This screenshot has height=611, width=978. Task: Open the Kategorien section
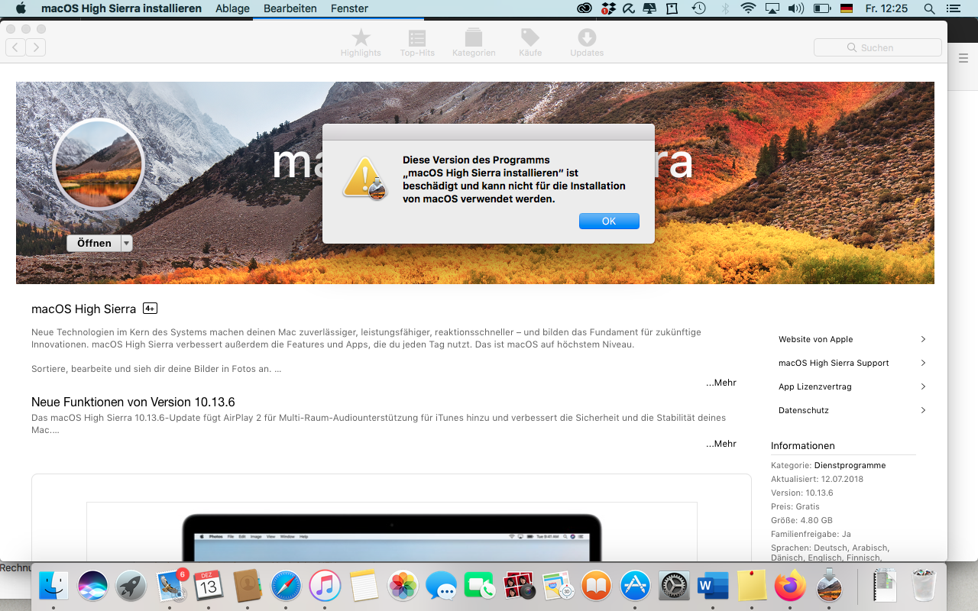coord(474,43)
